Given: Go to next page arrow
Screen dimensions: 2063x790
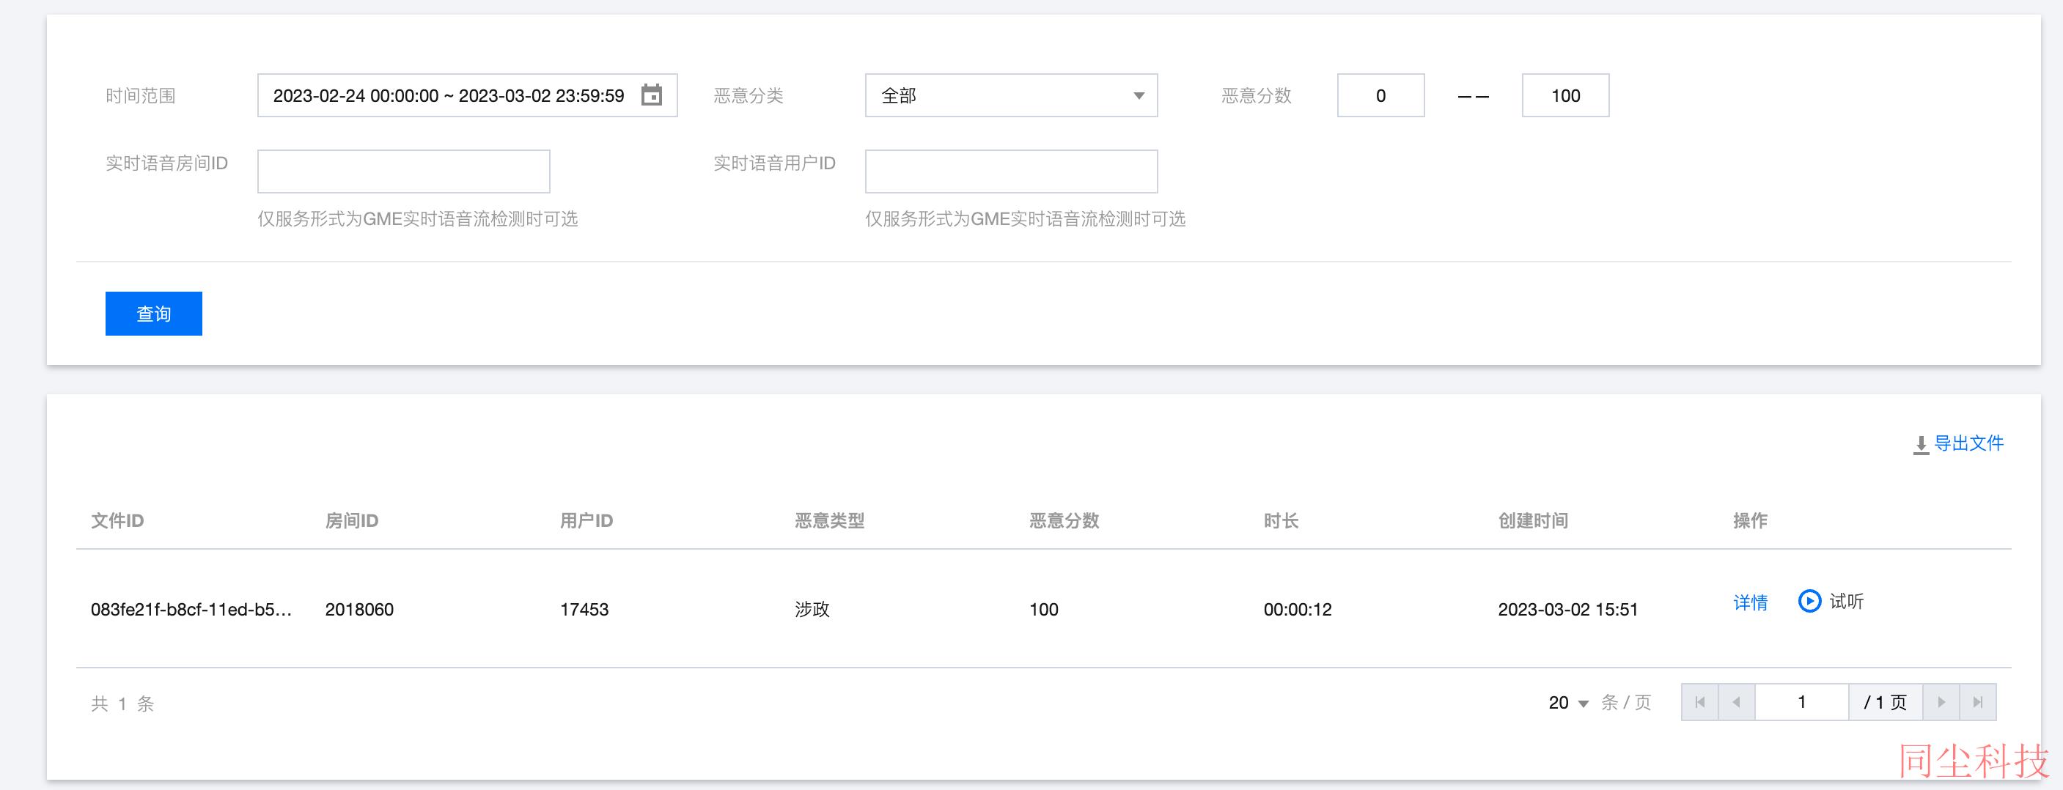Looking at the screenshot, I should pyautogui.click(x=1941, y=702).
